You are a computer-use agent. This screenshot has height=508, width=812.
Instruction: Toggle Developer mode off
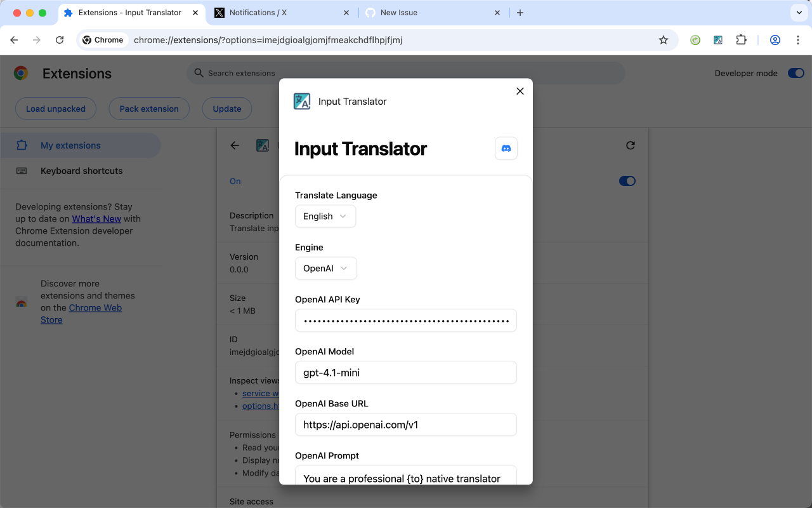[796, 72]
